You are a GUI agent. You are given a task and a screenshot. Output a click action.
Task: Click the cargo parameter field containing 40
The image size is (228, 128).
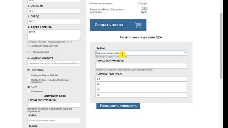(x=141, y=95)
